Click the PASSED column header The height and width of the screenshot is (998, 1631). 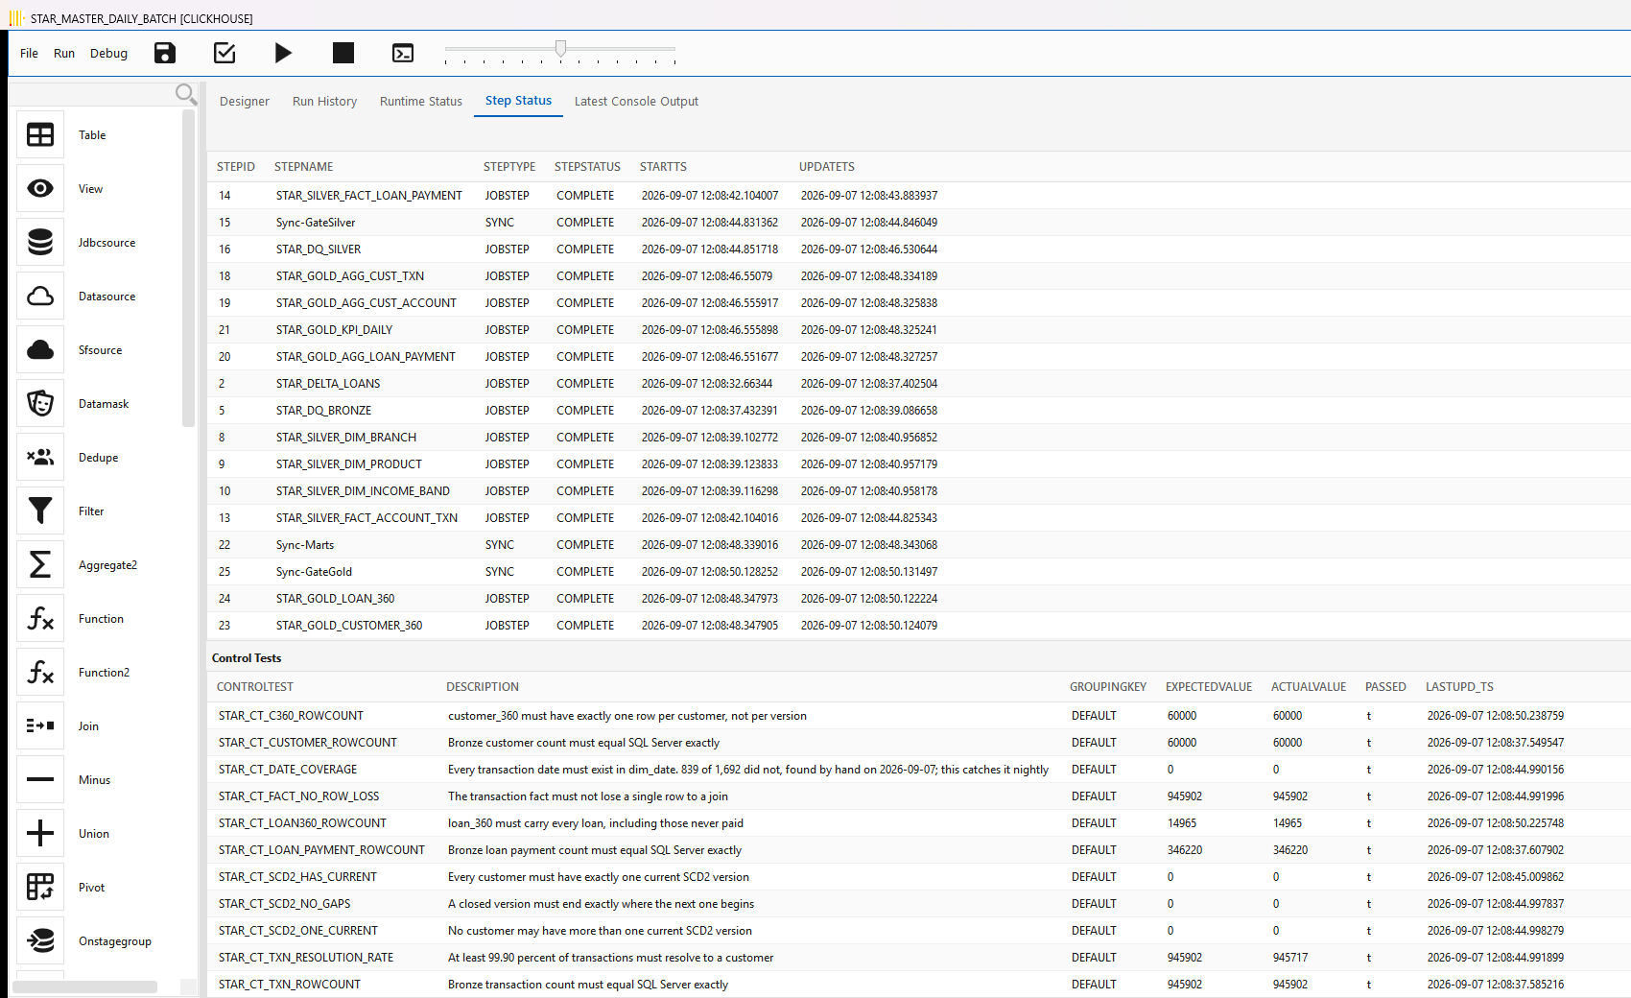1385,687
